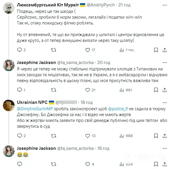The height and width of the screenshot is (169, 171).
Task: View analytics showing 991 views
Action: (126, 90)
